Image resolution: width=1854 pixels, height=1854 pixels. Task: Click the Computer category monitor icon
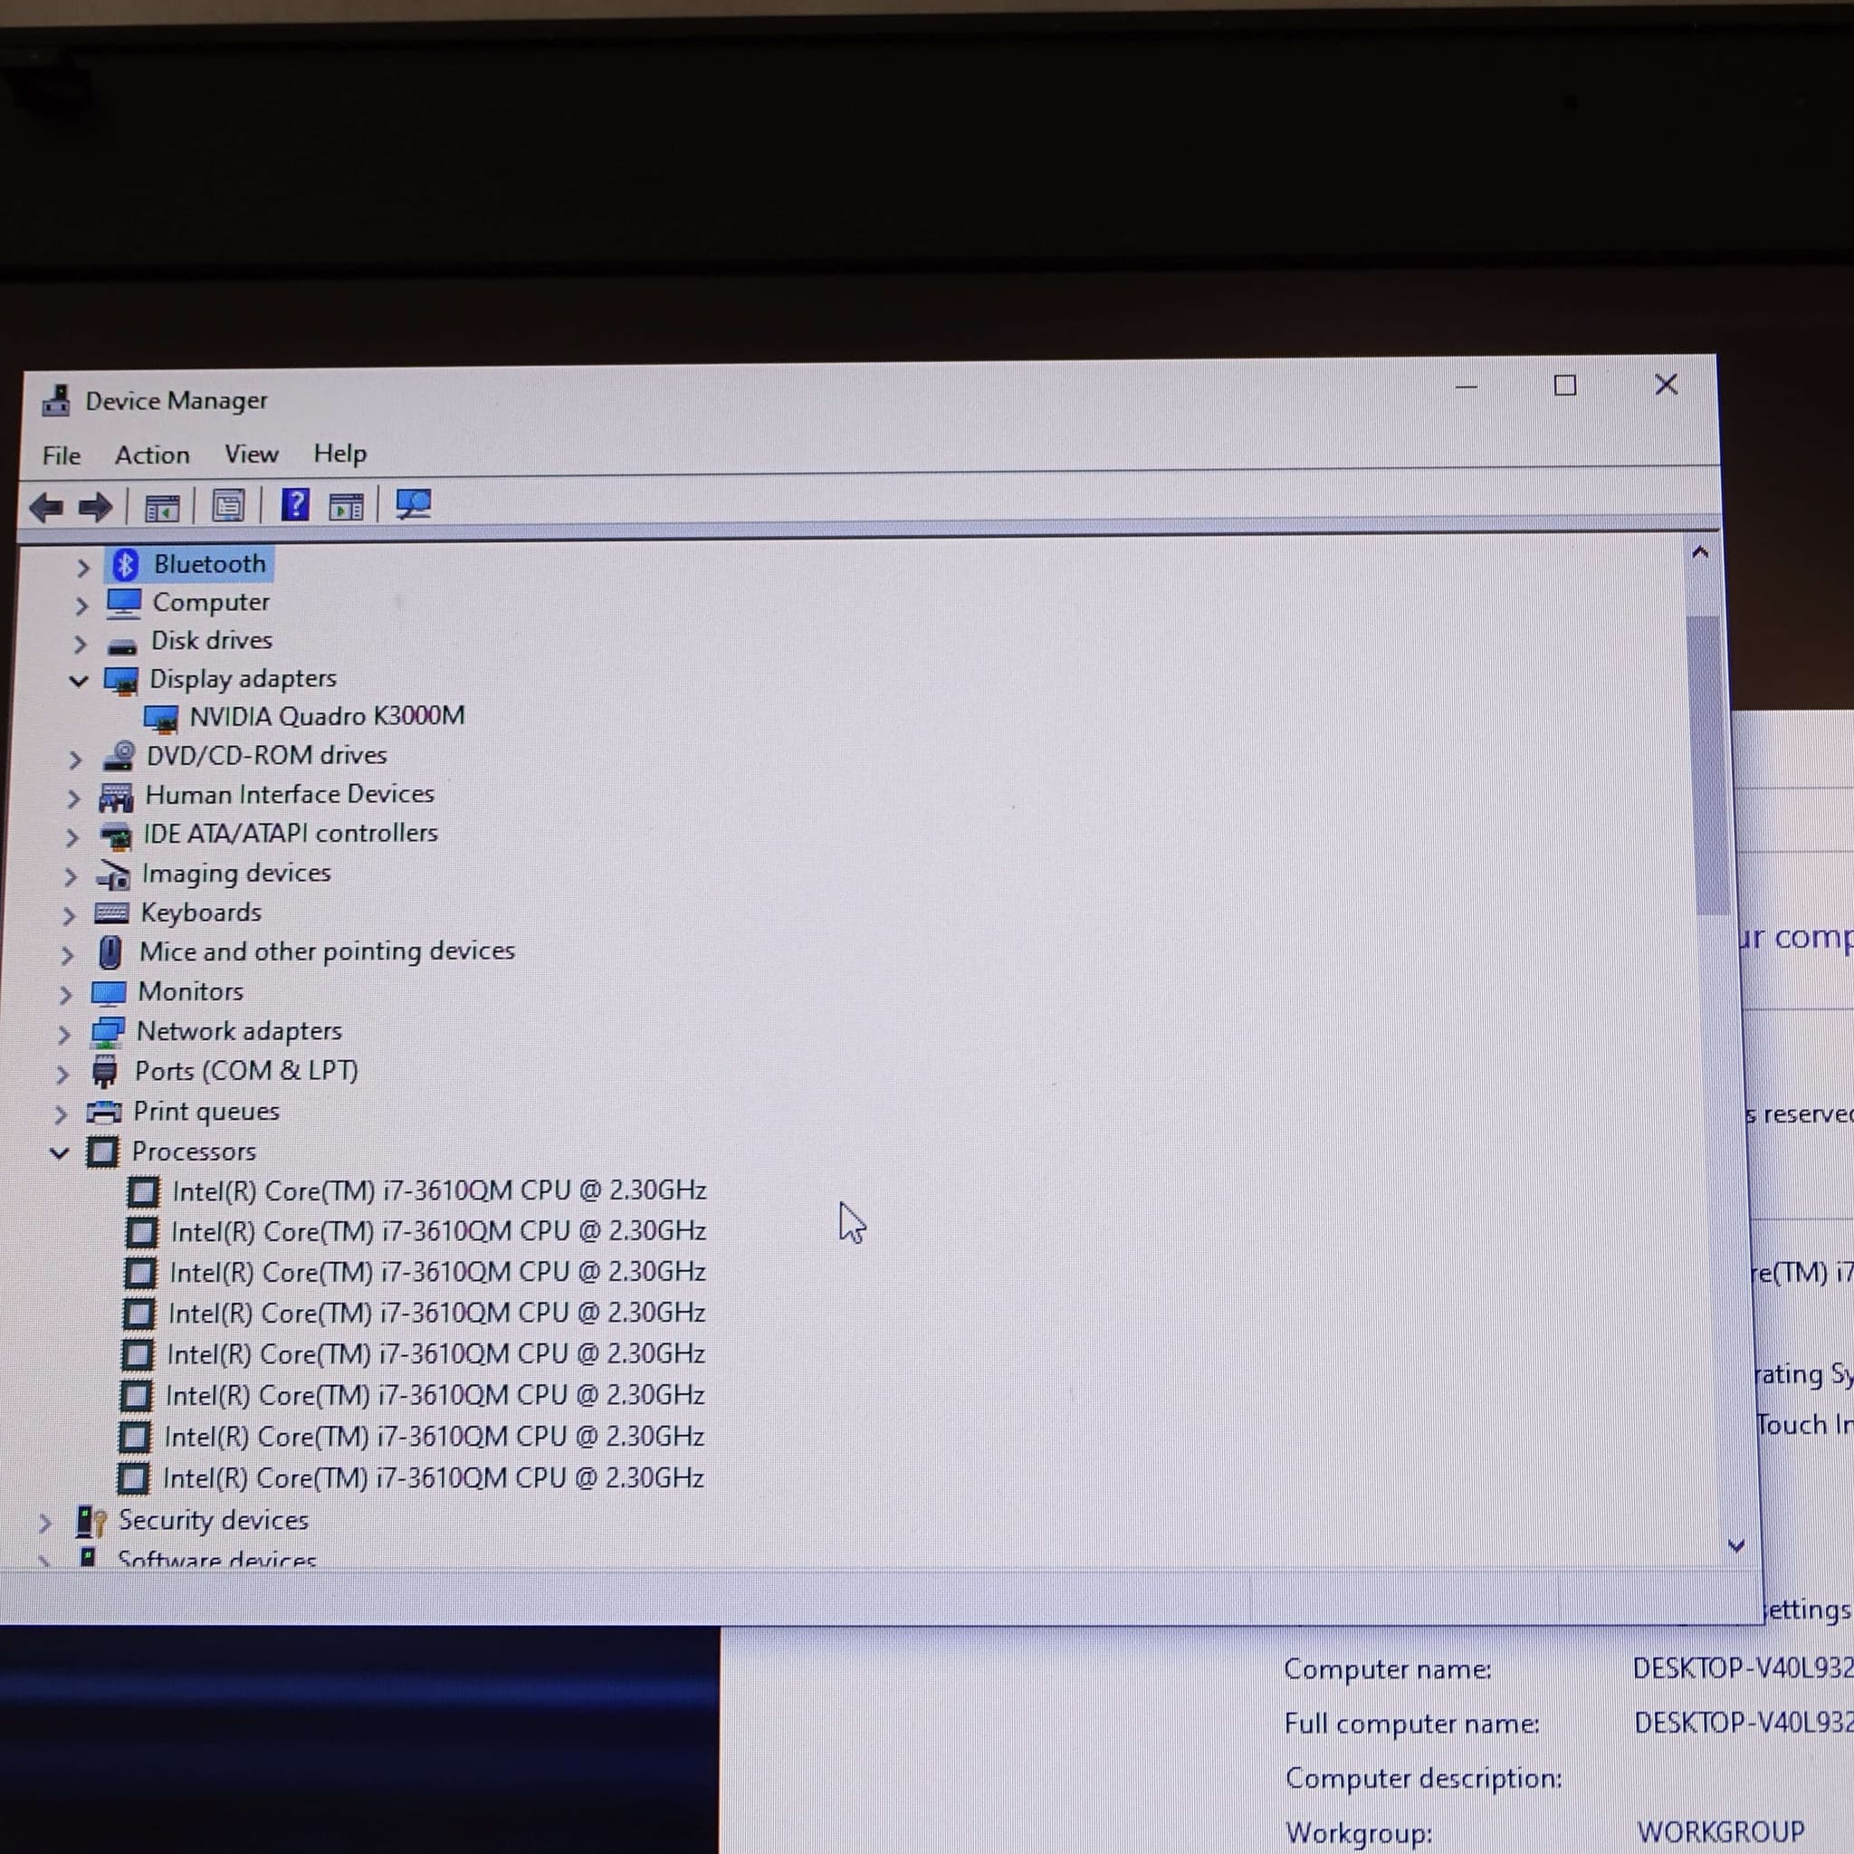tap(124, 603)
